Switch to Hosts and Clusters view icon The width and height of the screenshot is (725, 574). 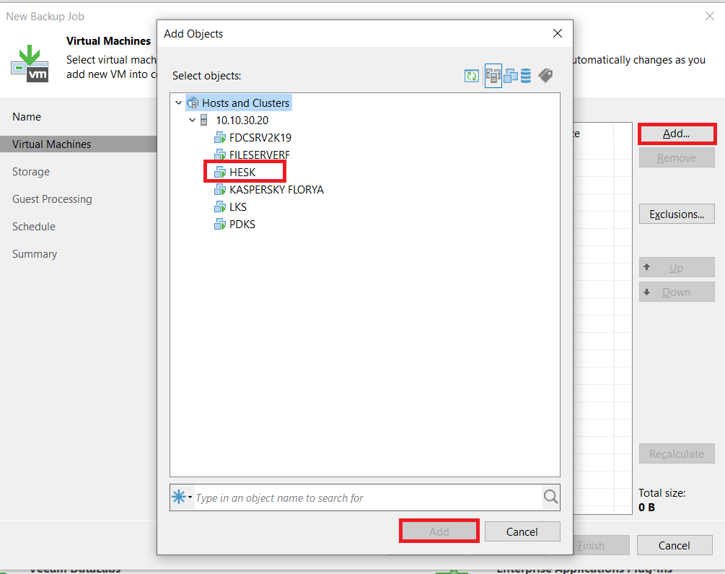[493, 76]
